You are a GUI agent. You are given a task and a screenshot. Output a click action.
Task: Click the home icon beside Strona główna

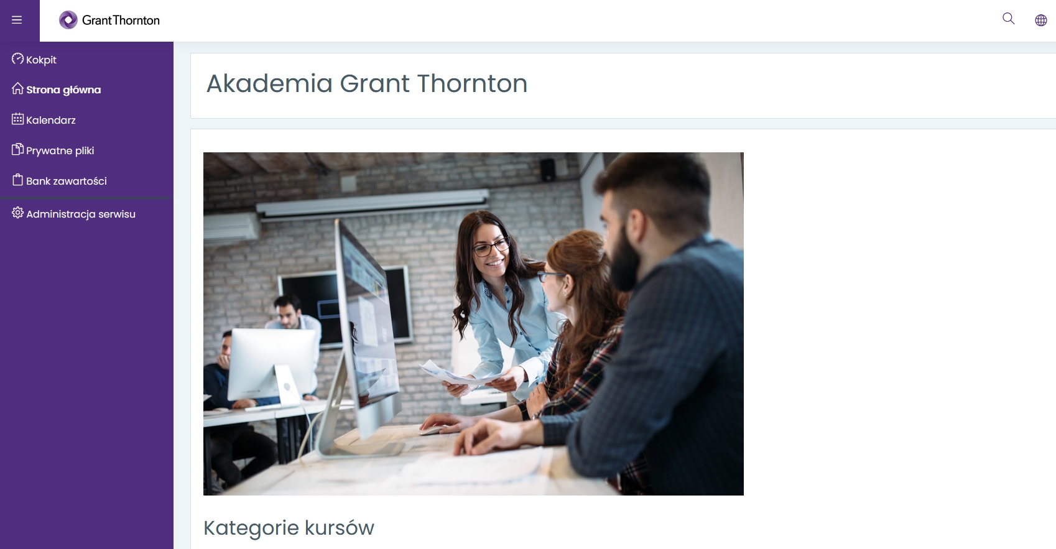(17, 88)
